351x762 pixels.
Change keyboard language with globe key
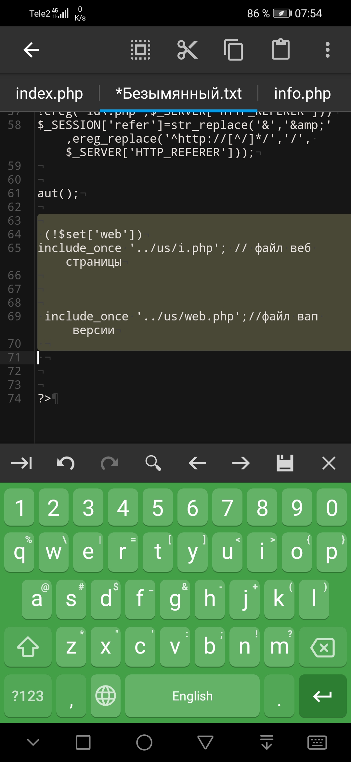coord(106,696)
